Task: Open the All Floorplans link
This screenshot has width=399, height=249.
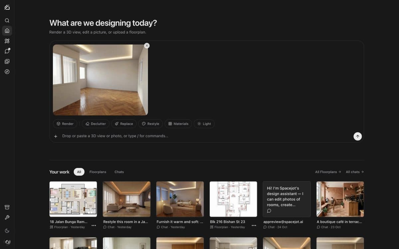Action: pyautogui.click(x=328, y=172)
